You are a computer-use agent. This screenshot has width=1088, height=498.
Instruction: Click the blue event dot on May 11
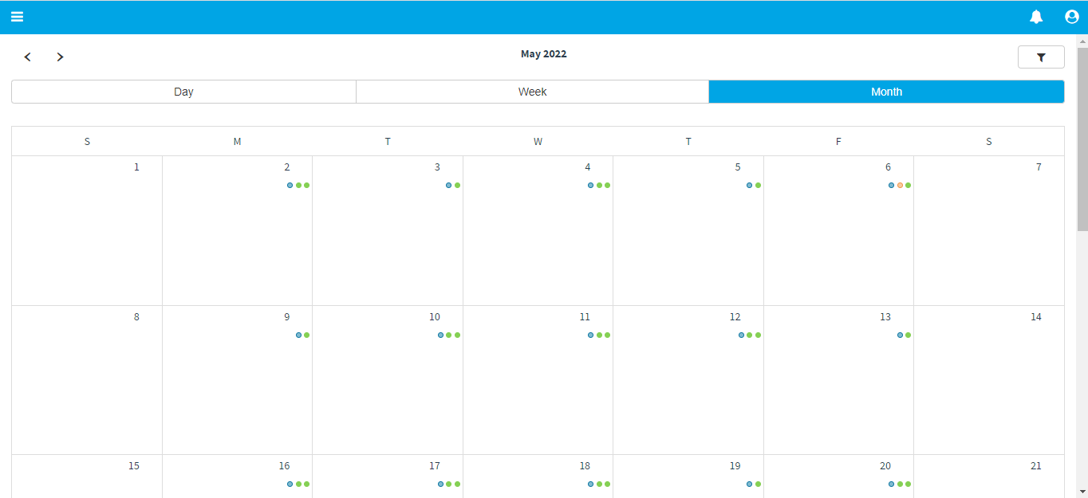click(x=591, y=335)
